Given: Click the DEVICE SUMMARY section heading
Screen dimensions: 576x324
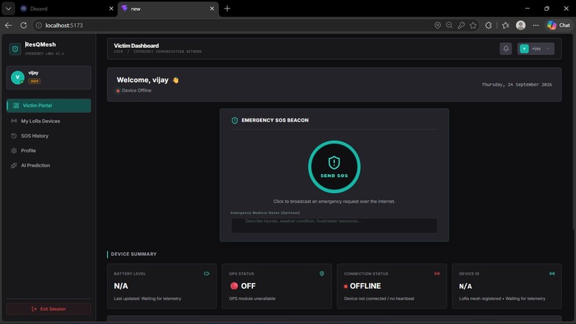Looking at the screenshot, I should point(134,254).
